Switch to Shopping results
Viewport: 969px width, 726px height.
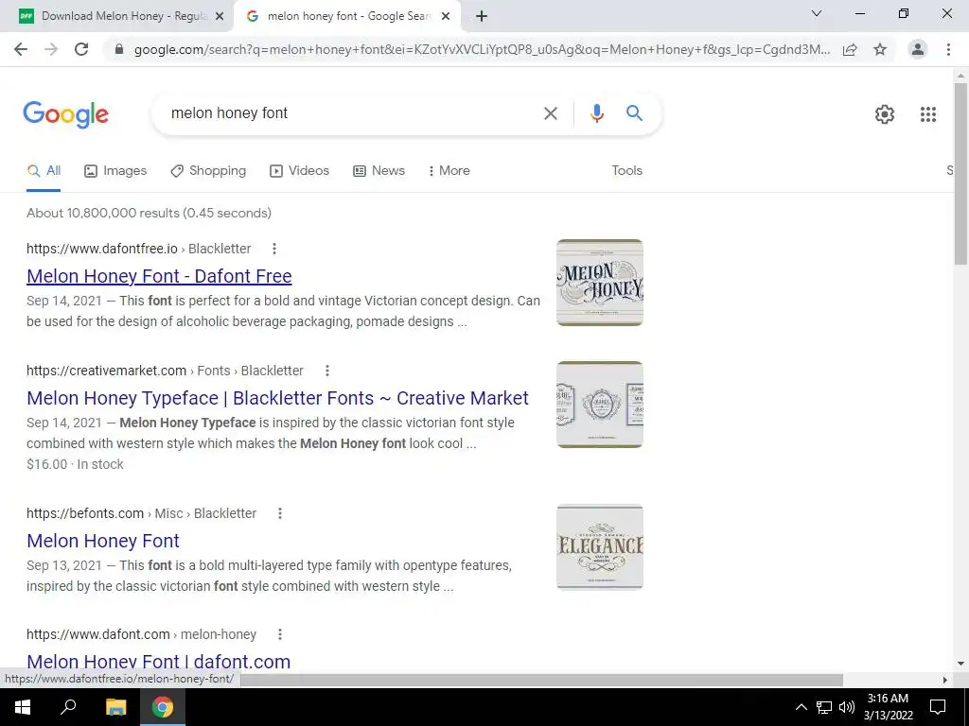[x=208, y=171]
